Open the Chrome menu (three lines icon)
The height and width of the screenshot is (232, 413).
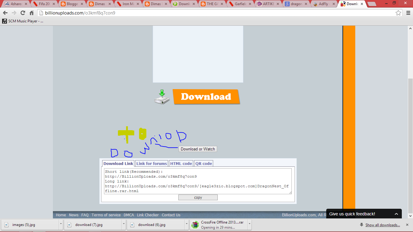pyautogui.click(x=408, y=13)
